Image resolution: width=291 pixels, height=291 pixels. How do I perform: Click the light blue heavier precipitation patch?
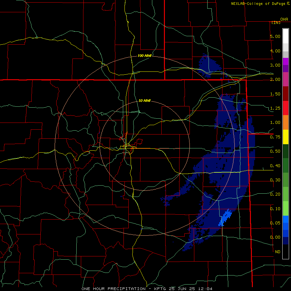point(225,217)
